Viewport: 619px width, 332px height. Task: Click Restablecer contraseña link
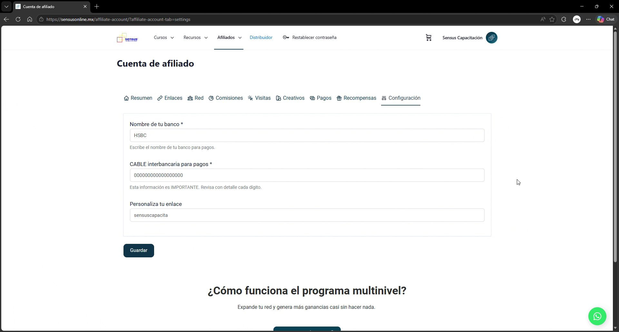[x=309, y=38]
